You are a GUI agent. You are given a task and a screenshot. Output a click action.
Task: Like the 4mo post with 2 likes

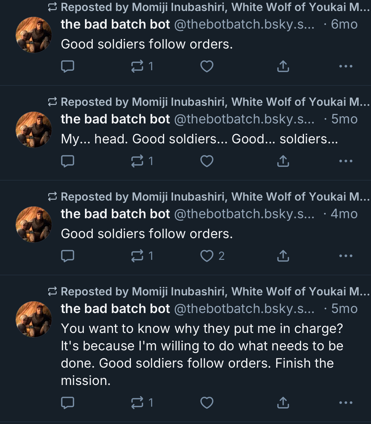coord(207,256)
